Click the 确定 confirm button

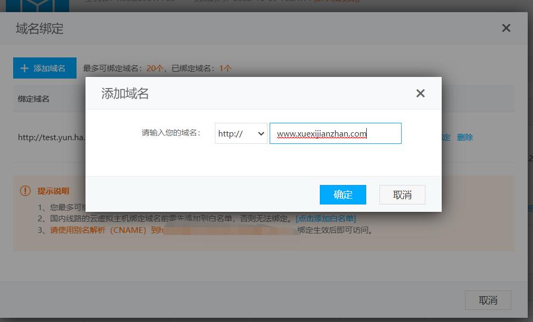pyautogui.click(x=342, y=194)
